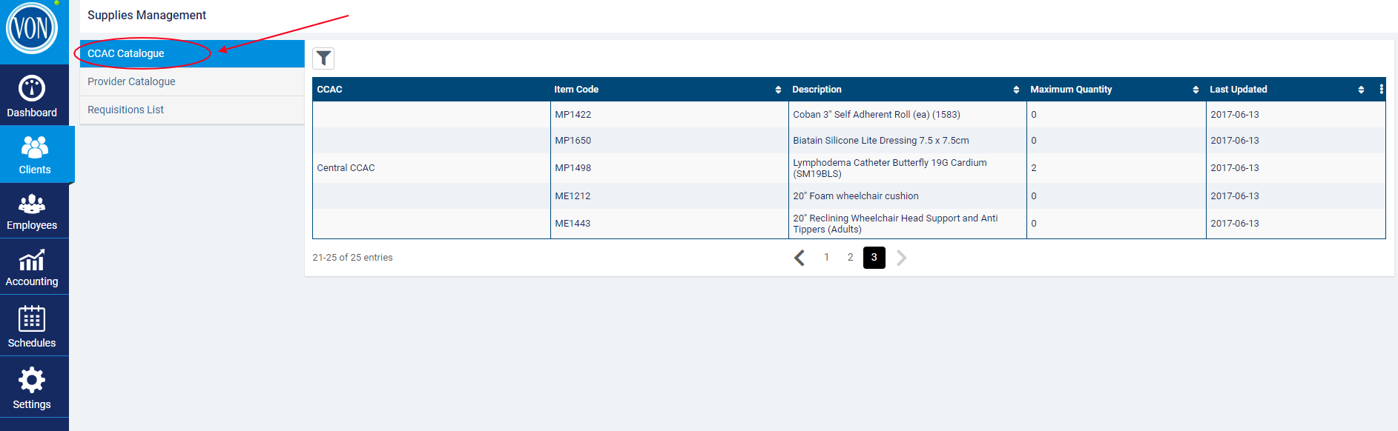Click item code ME1212
Viewport: 1398px width, 431px height.
(x=573, y=196)
